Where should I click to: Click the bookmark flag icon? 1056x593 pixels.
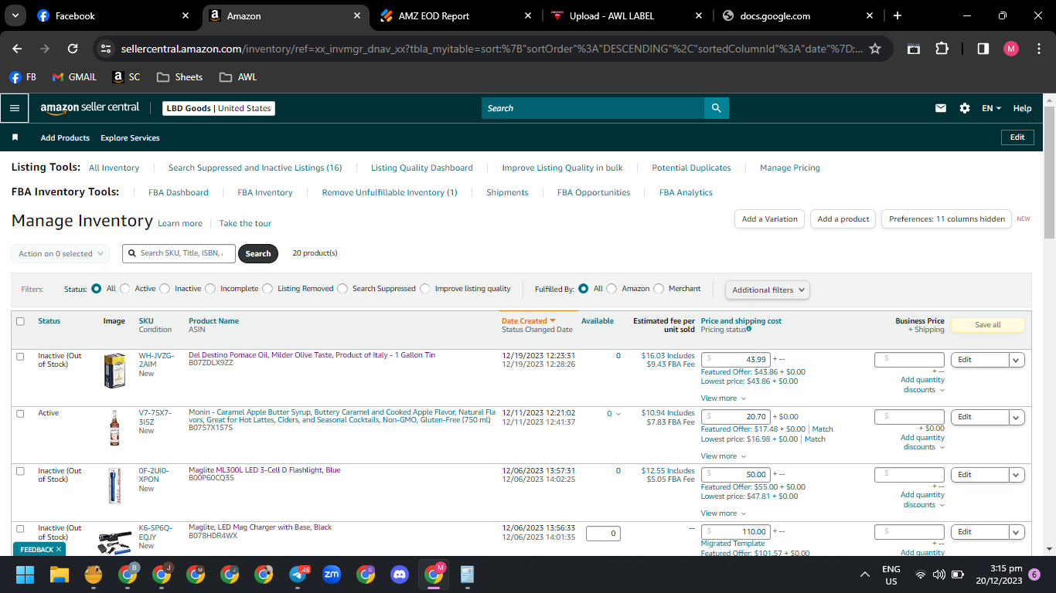pyautogui.click(x=15, y=137)
